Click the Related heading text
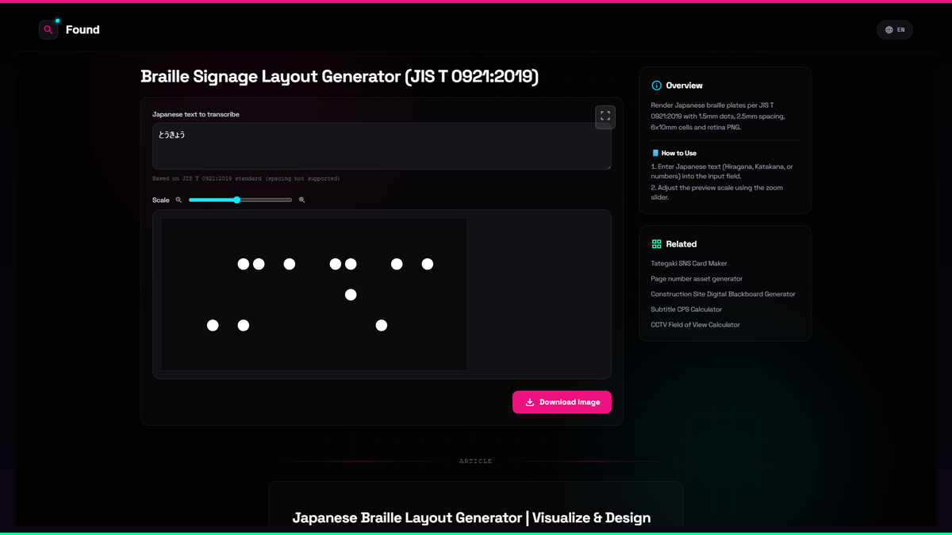This screenshot has width=952, height=535. (681, 244)
